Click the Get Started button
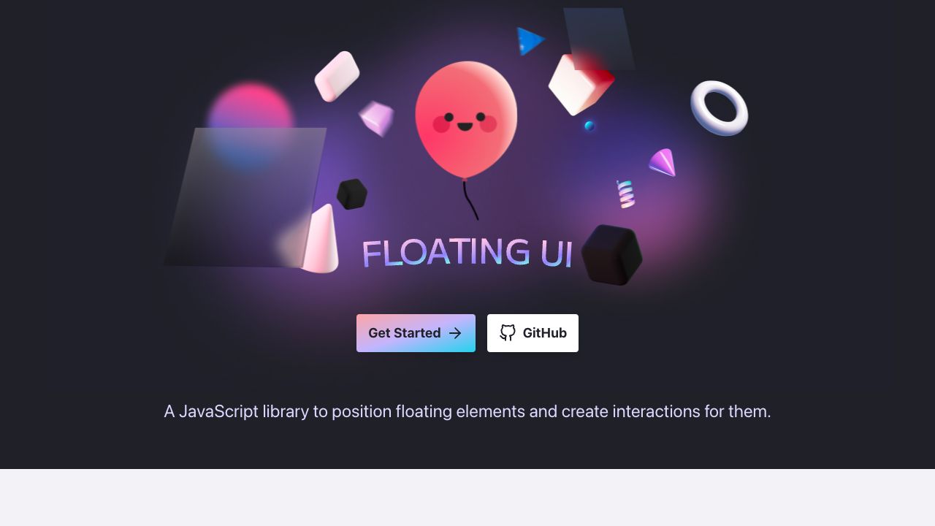Viewport: 935px width, 526px height. pos(416,333)
